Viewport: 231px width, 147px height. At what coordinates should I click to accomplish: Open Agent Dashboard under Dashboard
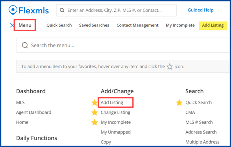[34, 112]
